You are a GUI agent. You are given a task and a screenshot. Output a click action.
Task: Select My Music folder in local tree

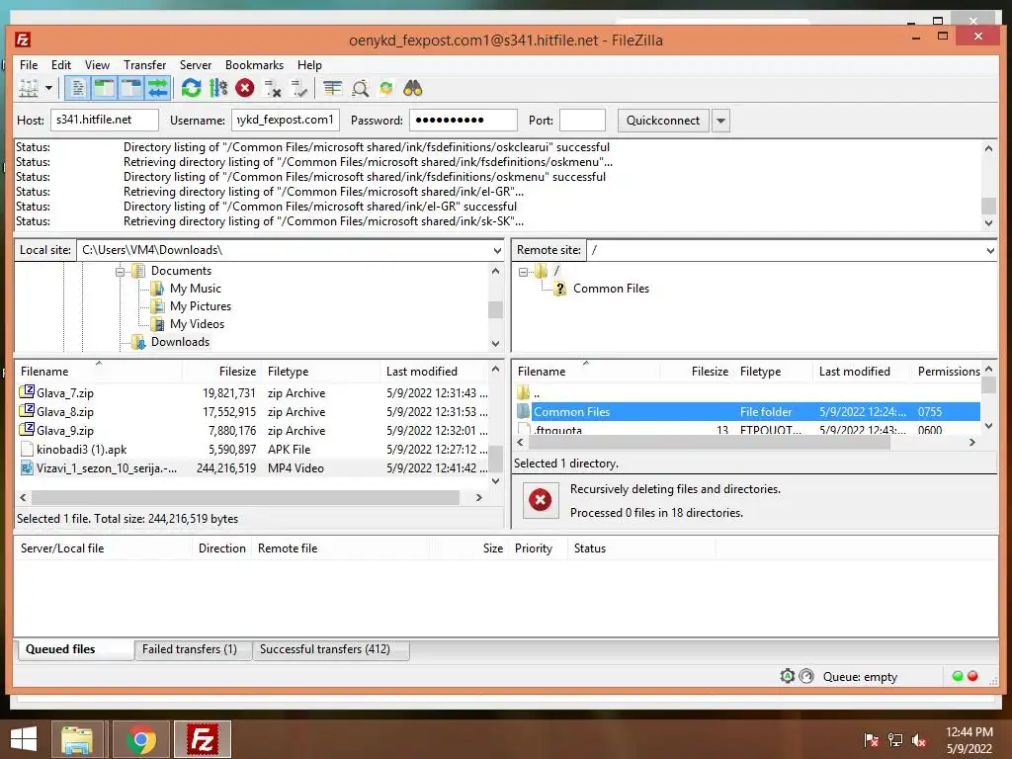pos(196,289)
